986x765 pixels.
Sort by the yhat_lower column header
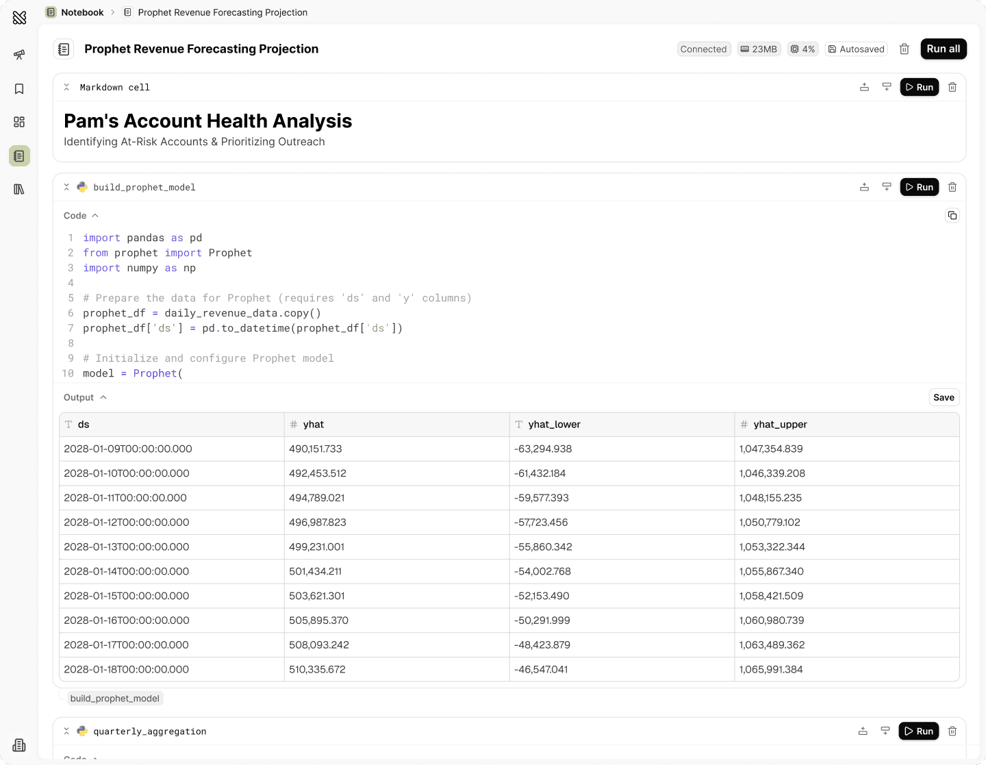tap(622, 425)
